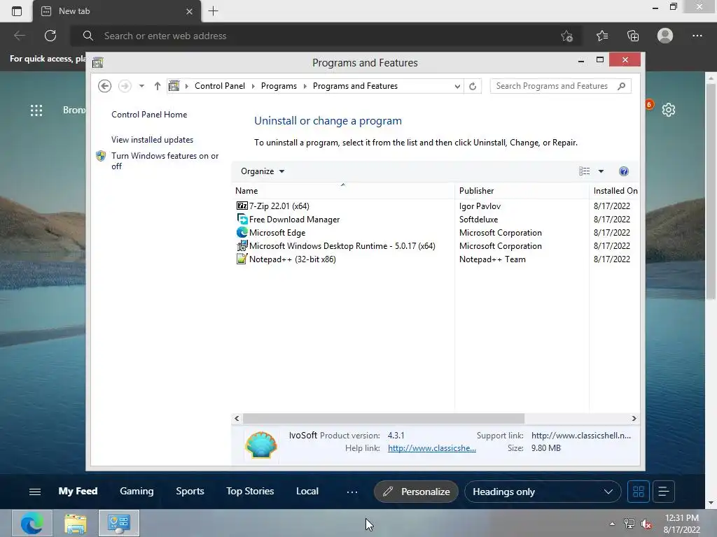Select Control Panel breadcrumb

(220, 86)
